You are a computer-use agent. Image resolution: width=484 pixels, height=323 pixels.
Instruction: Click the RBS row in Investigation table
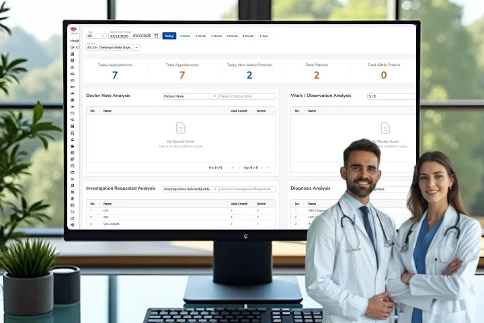(181, 217)
